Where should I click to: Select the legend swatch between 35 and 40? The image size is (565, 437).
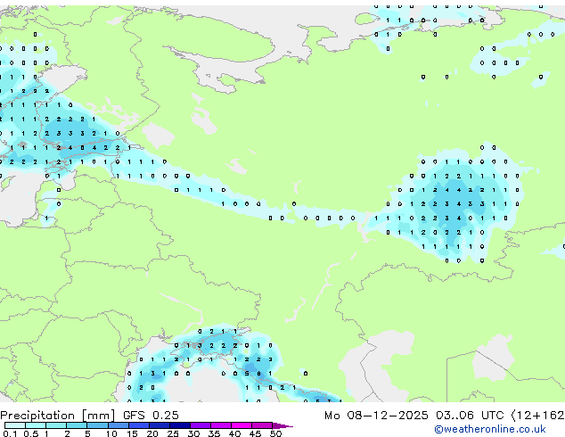(x=221, y=425)
